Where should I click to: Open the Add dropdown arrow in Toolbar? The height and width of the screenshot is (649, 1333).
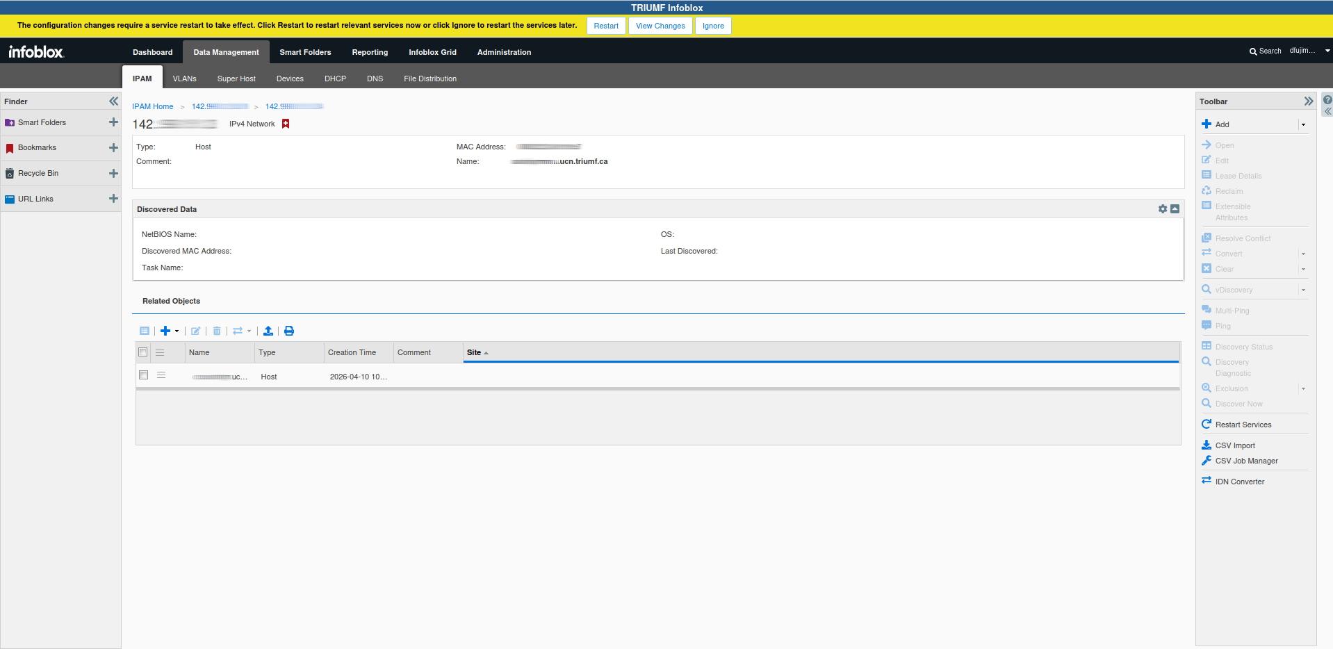point(1303,125)
